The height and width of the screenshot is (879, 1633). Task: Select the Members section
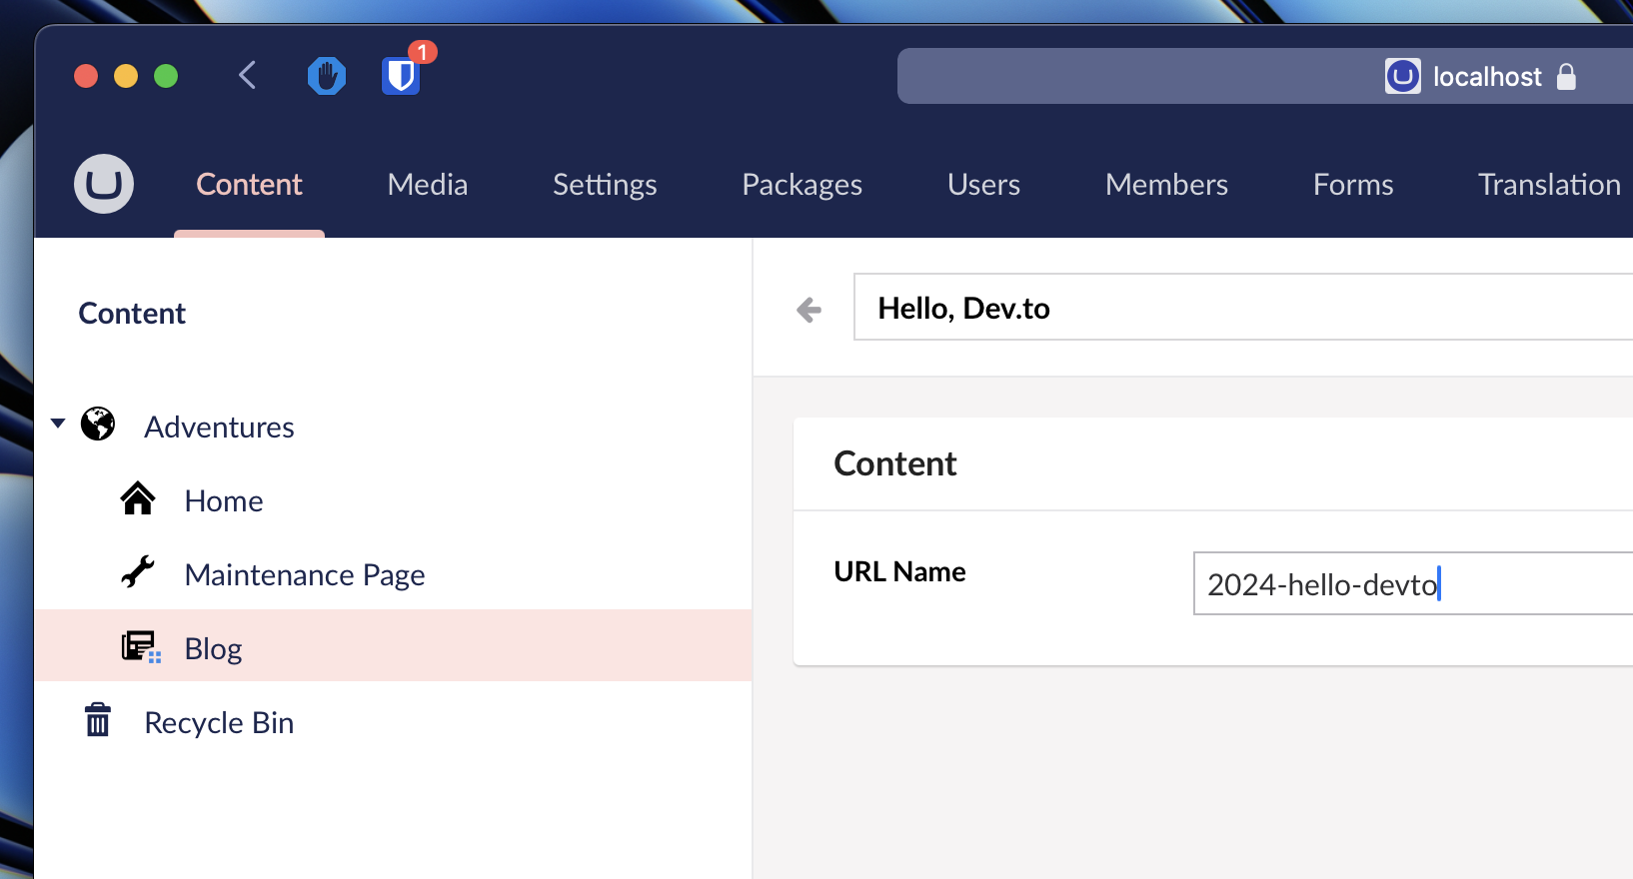tap(1166, 185)
